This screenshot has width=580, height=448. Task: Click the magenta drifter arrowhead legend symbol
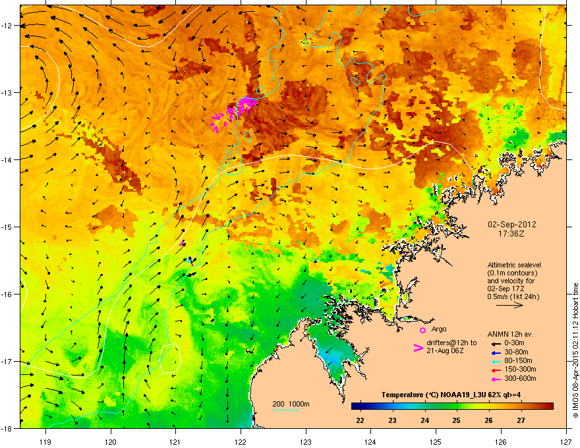418,347
